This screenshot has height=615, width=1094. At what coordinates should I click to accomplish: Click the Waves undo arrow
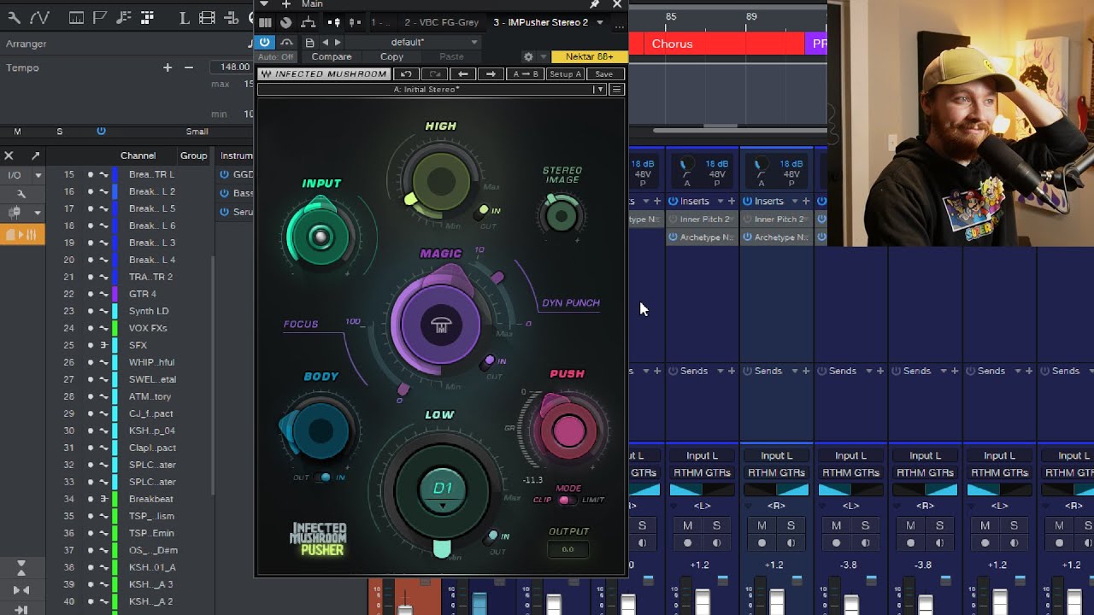(x=407, y=74)
